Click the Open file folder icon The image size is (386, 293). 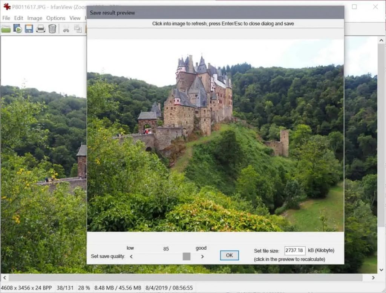[x=6, y=29]
